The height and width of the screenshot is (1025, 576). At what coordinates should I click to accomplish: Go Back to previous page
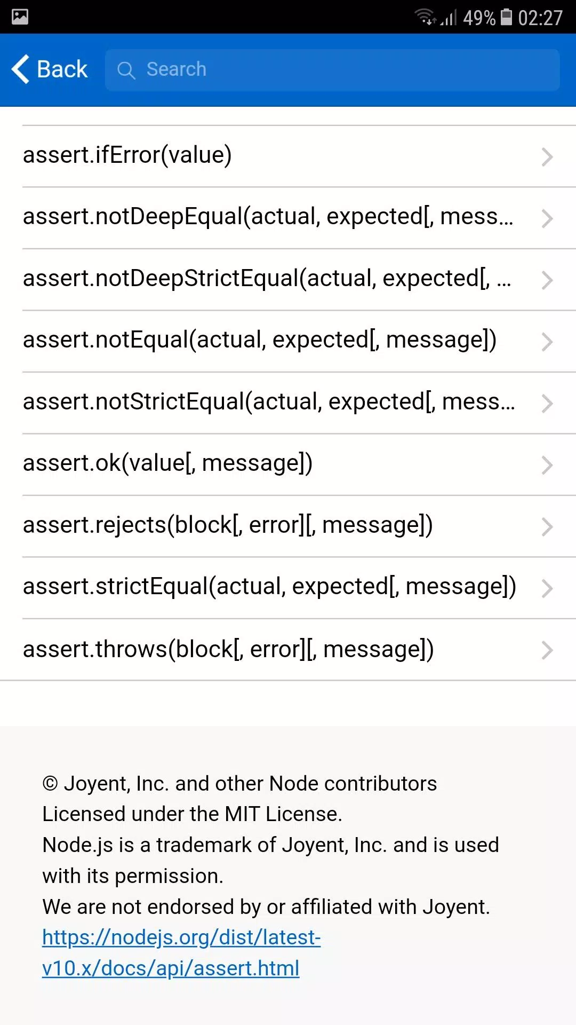[50, 69]
